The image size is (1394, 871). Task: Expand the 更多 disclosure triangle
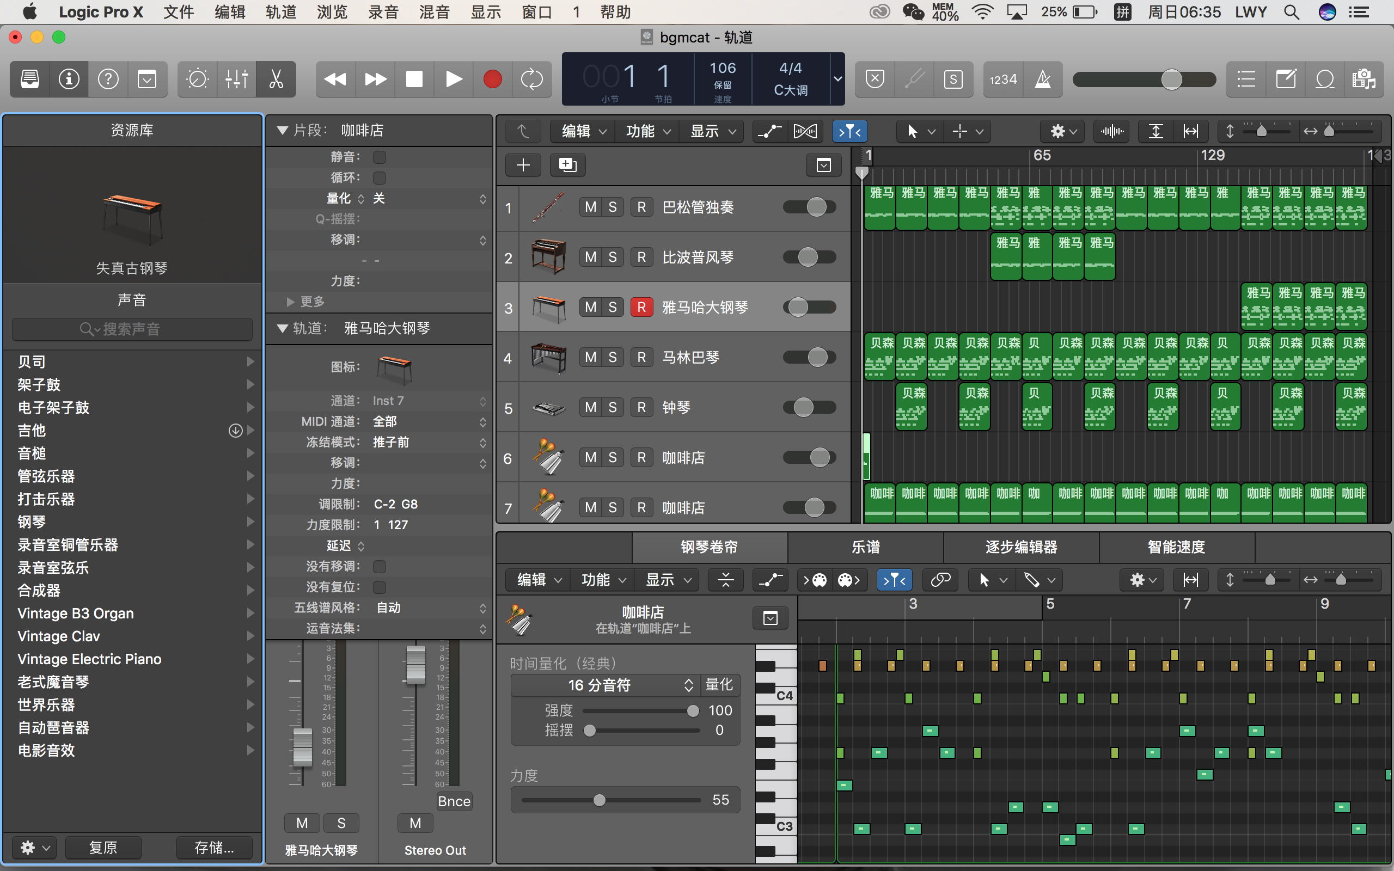290,301
